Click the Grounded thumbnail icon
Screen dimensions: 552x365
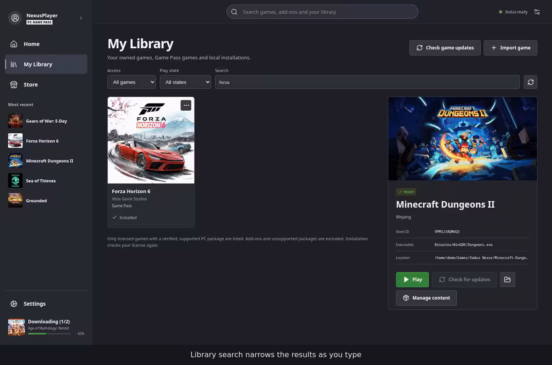15,200
